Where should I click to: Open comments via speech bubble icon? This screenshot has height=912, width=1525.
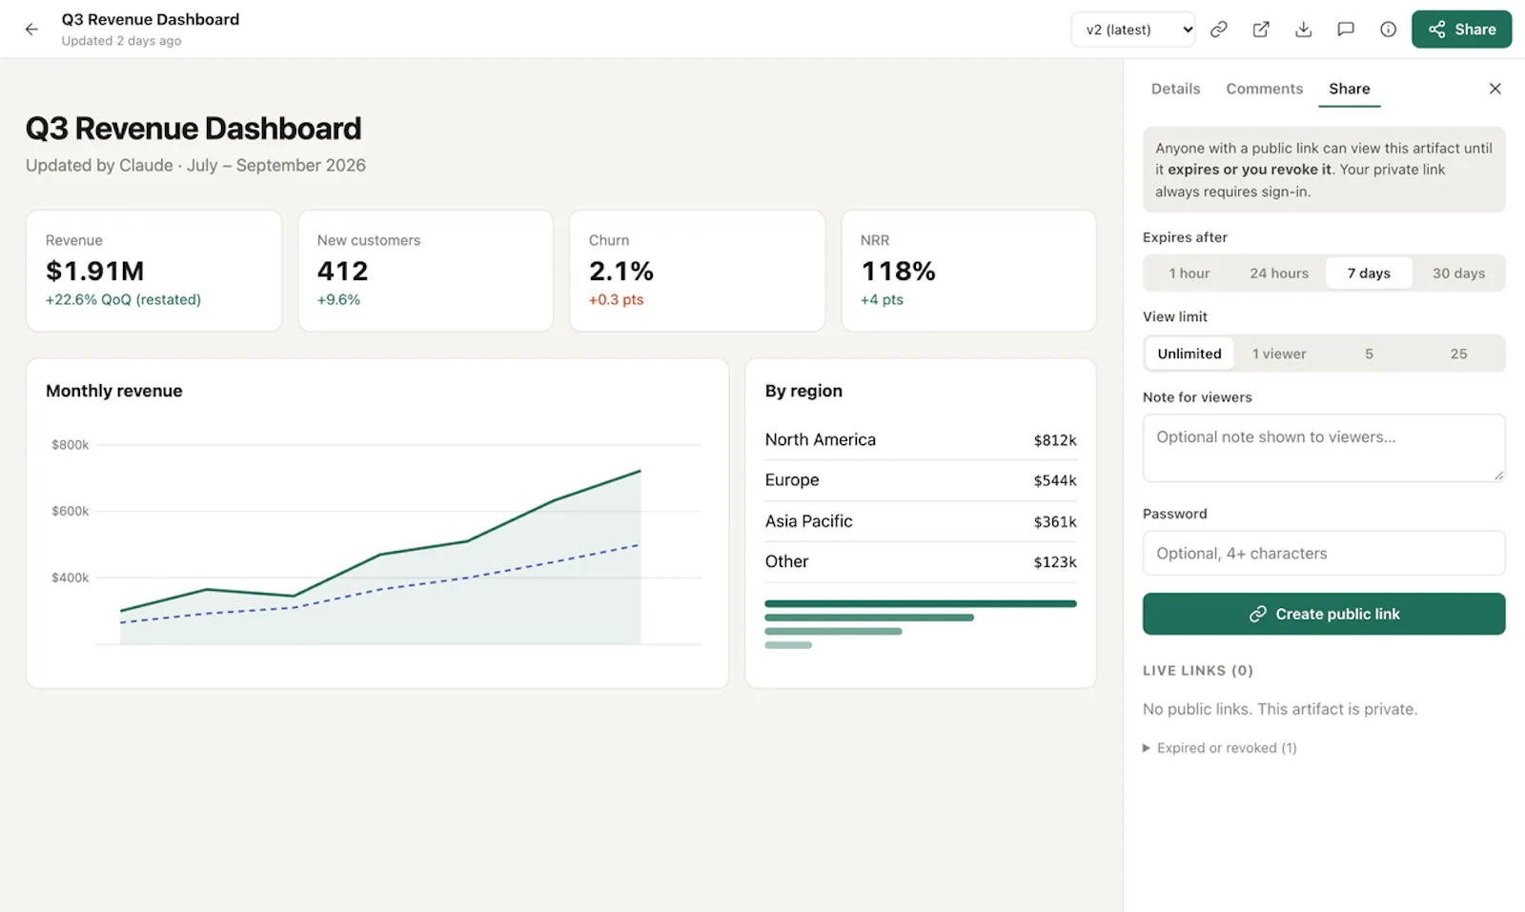tap(1346, 30)
